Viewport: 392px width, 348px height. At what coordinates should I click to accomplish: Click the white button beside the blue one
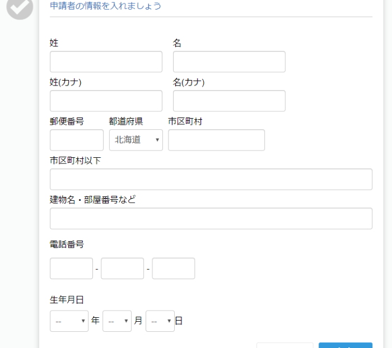point(284,346)
